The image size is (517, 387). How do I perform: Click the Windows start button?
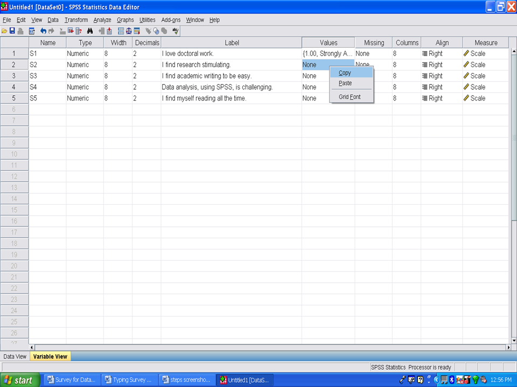click(18, 380)
